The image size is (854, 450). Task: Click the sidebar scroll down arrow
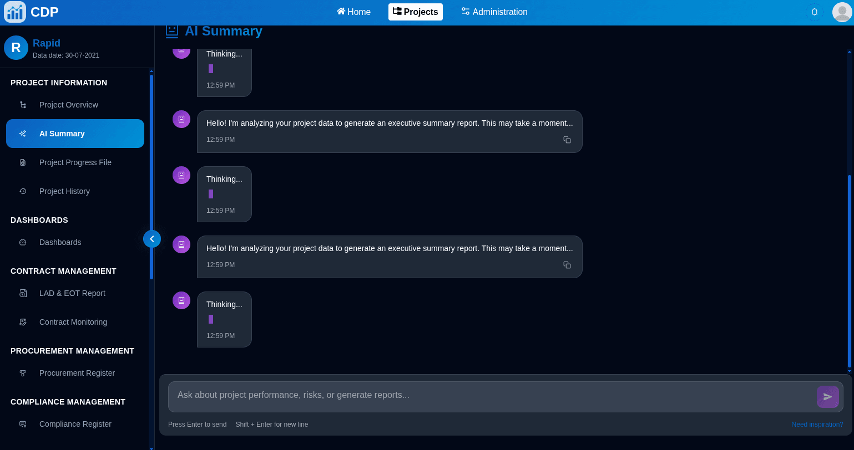151,448
